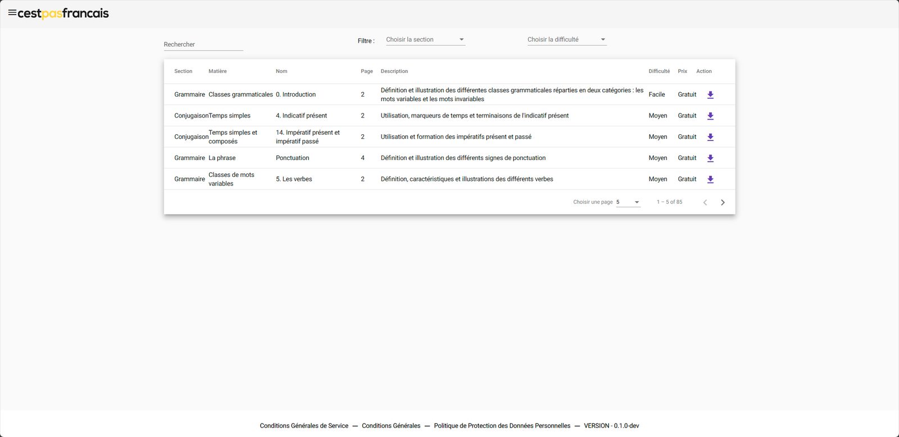This screenshot has width=899, height=437.
Task: Click the 'Filtre :' label
Action: tap(366, 41)
